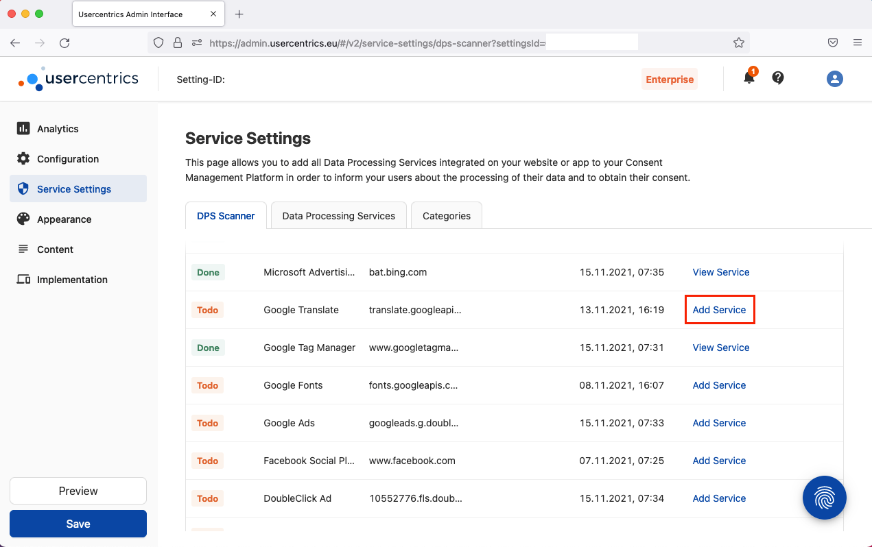
Task: Click the Usercentrics logo
Action: (78, 79)
